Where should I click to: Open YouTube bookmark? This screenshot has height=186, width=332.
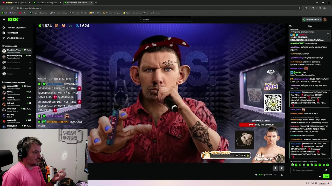(x=23, y=13)
